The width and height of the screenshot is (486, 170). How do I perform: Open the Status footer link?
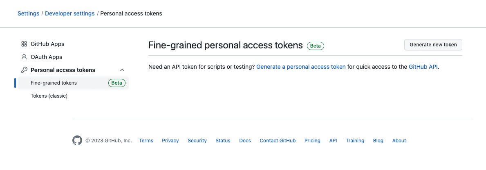pos(223,141)
